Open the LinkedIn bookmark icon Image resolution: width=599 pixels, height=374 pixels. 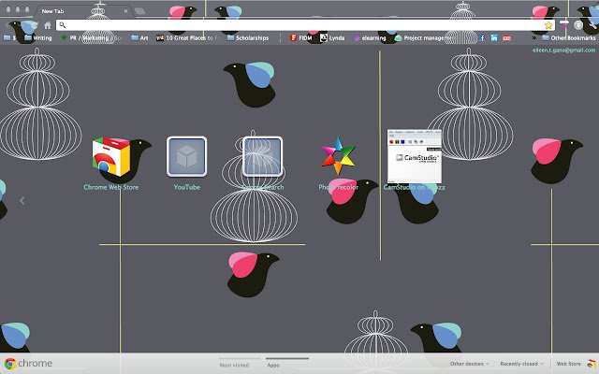point(494,37)
